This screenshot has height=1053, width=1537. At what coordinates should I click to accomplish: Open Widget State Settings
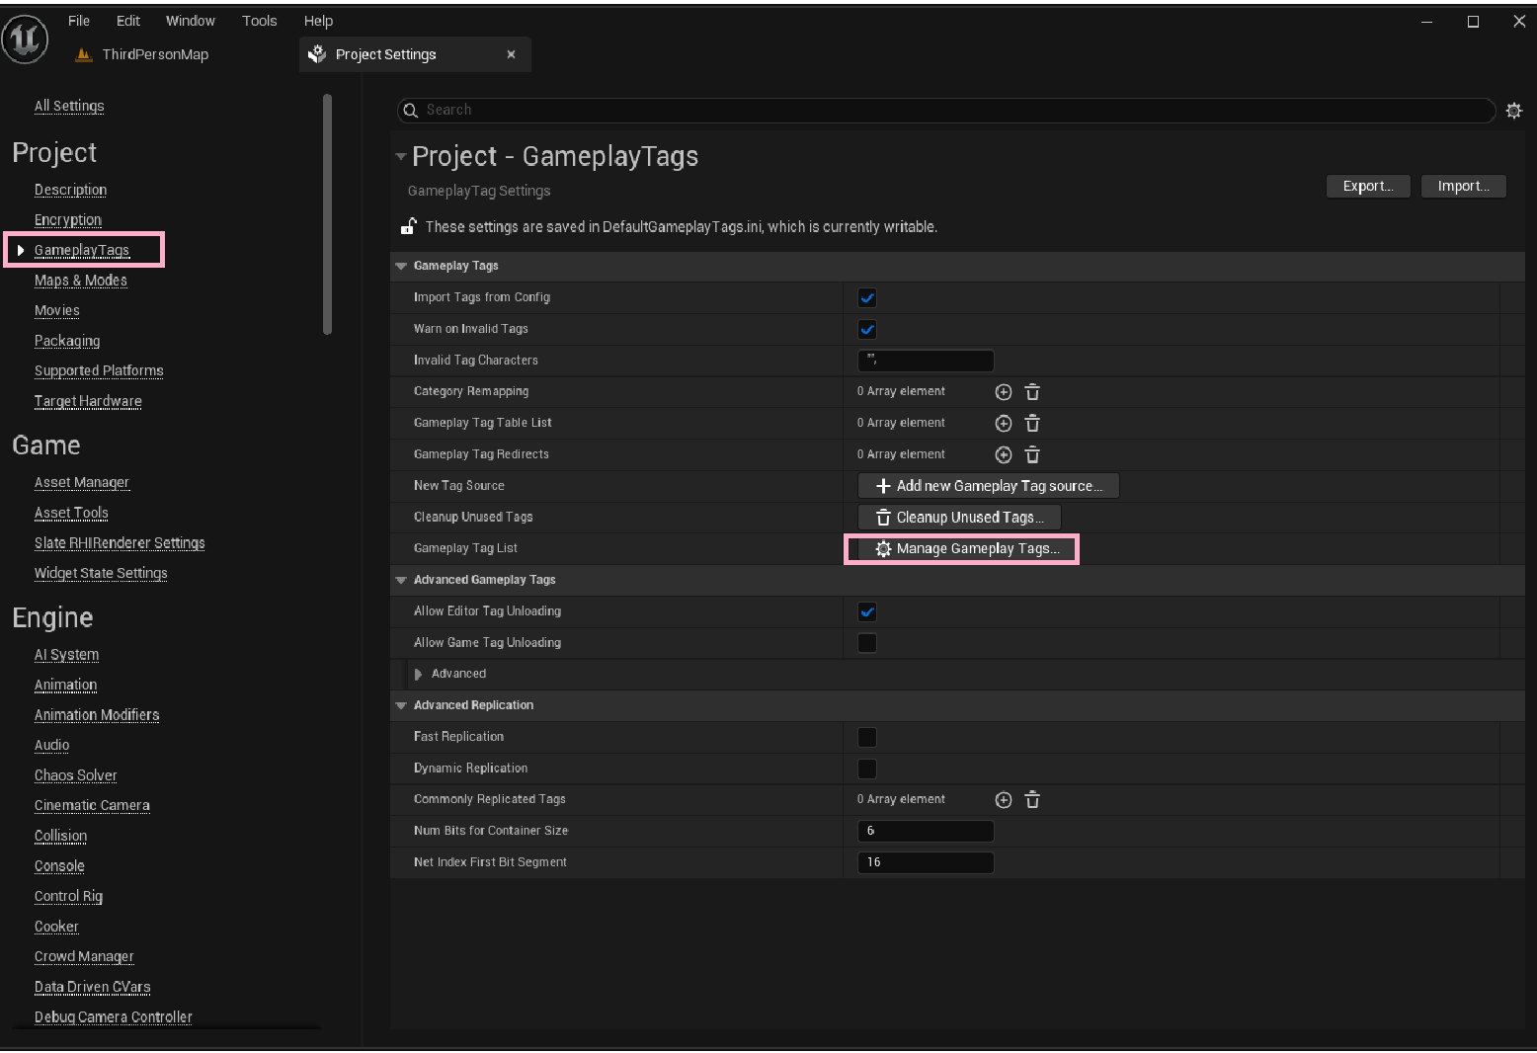click(101, 573)
